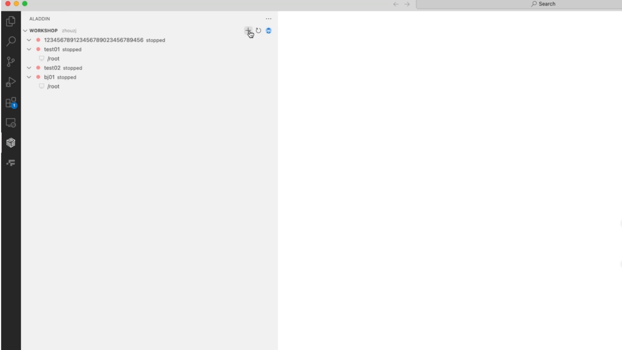Viewport: 622px width, 350px height.
Task: Open the Remote Explorer view
Action: click(x=11, y=123)
